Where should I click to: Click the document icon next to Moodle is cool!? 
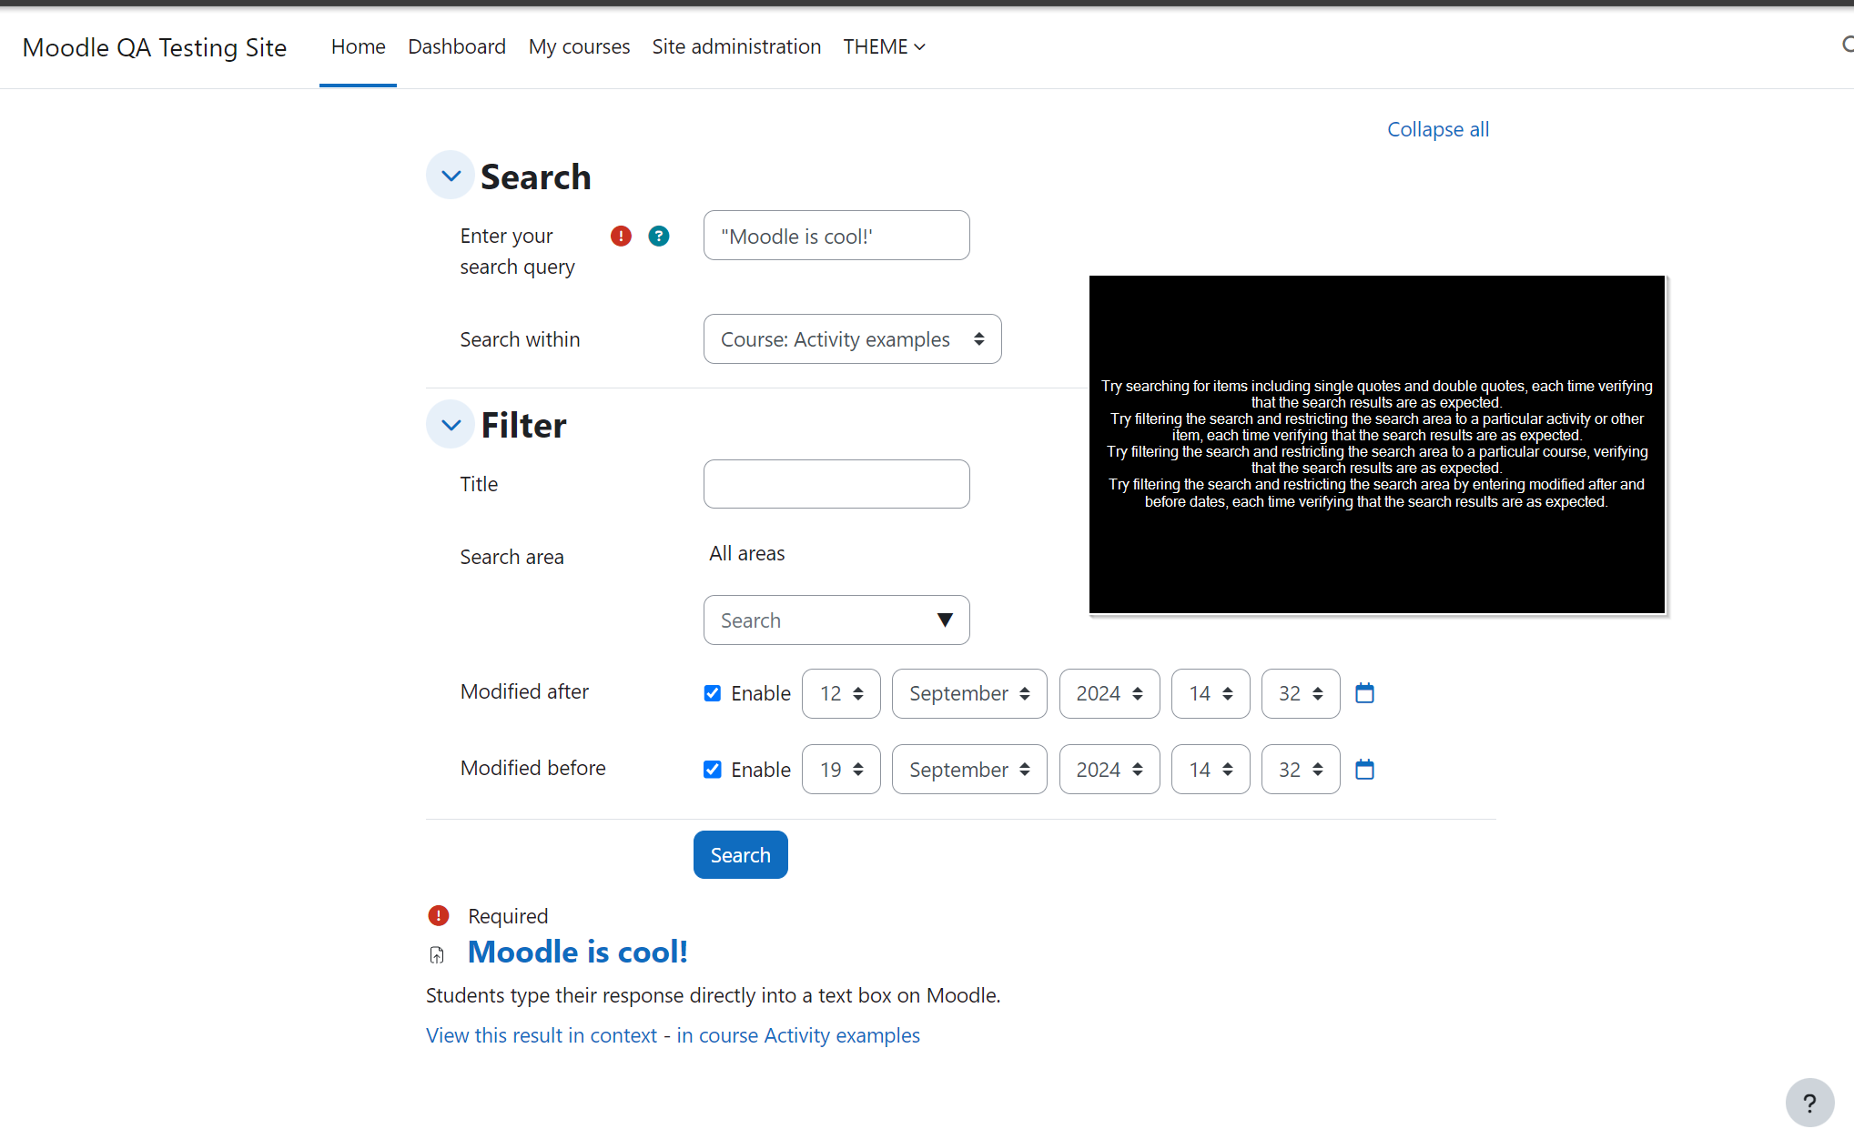437,954
